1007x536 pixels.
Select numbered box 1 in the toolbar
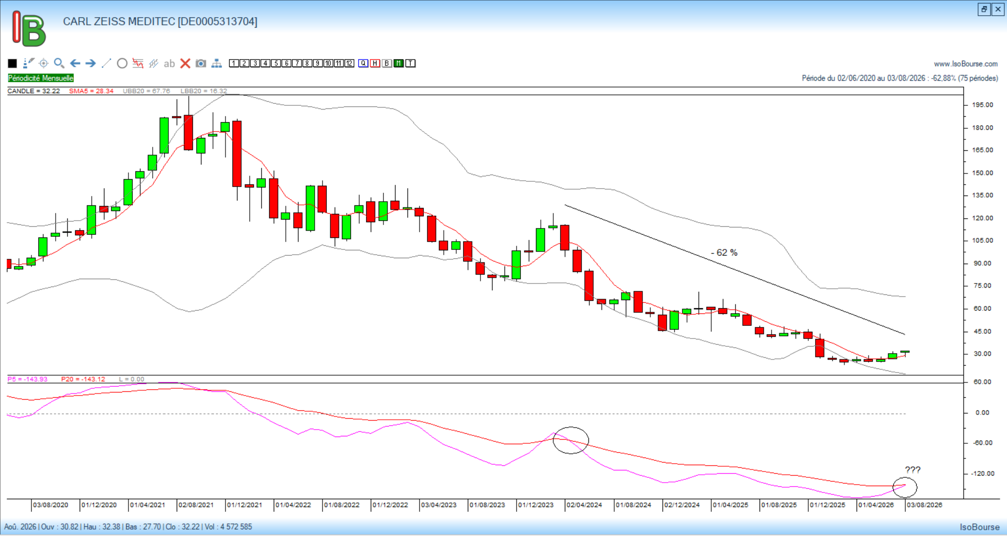[234, 63]
